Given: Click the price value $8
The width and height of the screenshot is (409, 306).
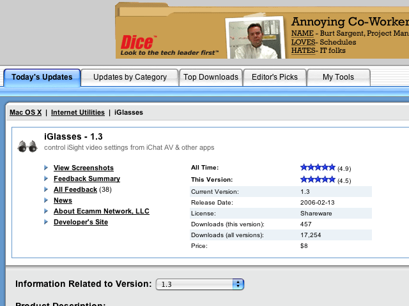Looking at the screenshot, I should (x=304, y=246).
